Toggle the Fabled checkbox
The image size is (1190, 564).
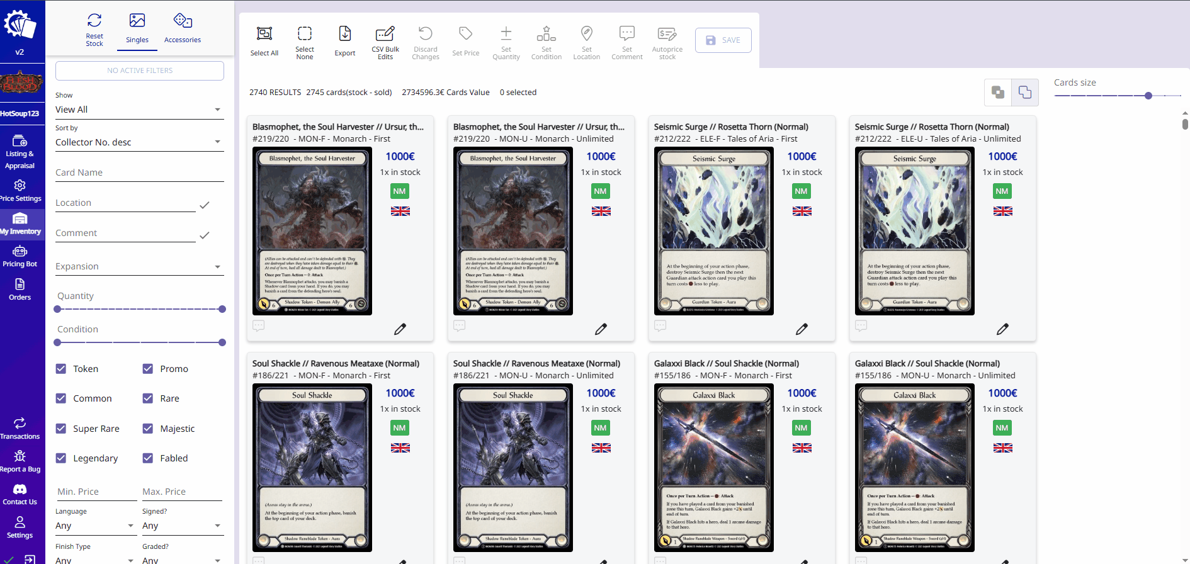[148, 458]
